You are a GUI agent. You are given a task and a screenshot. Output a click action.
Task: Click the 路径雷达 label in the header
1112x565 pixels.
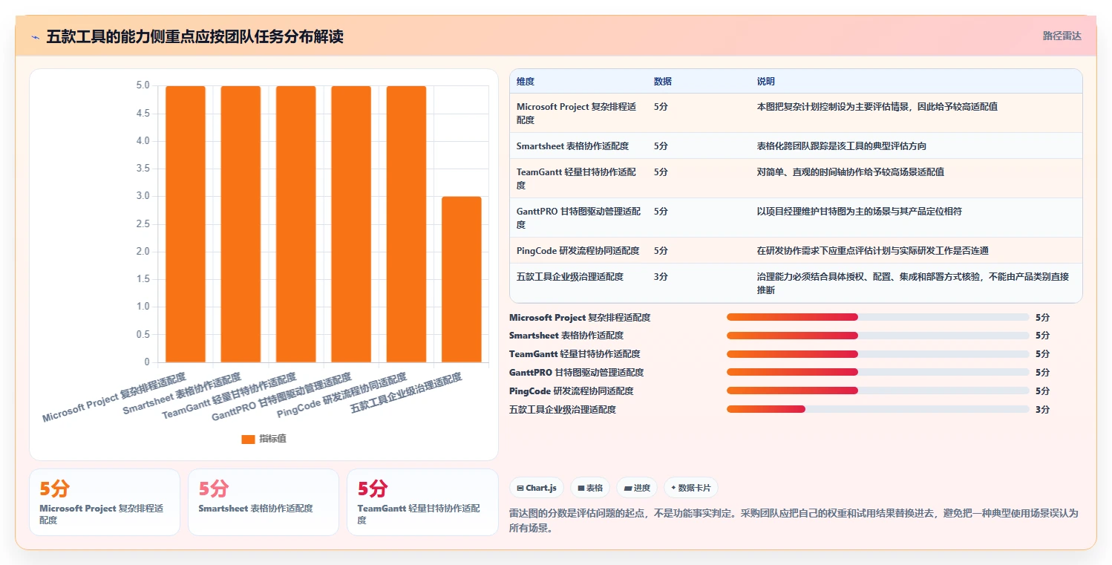point(1062,36)
